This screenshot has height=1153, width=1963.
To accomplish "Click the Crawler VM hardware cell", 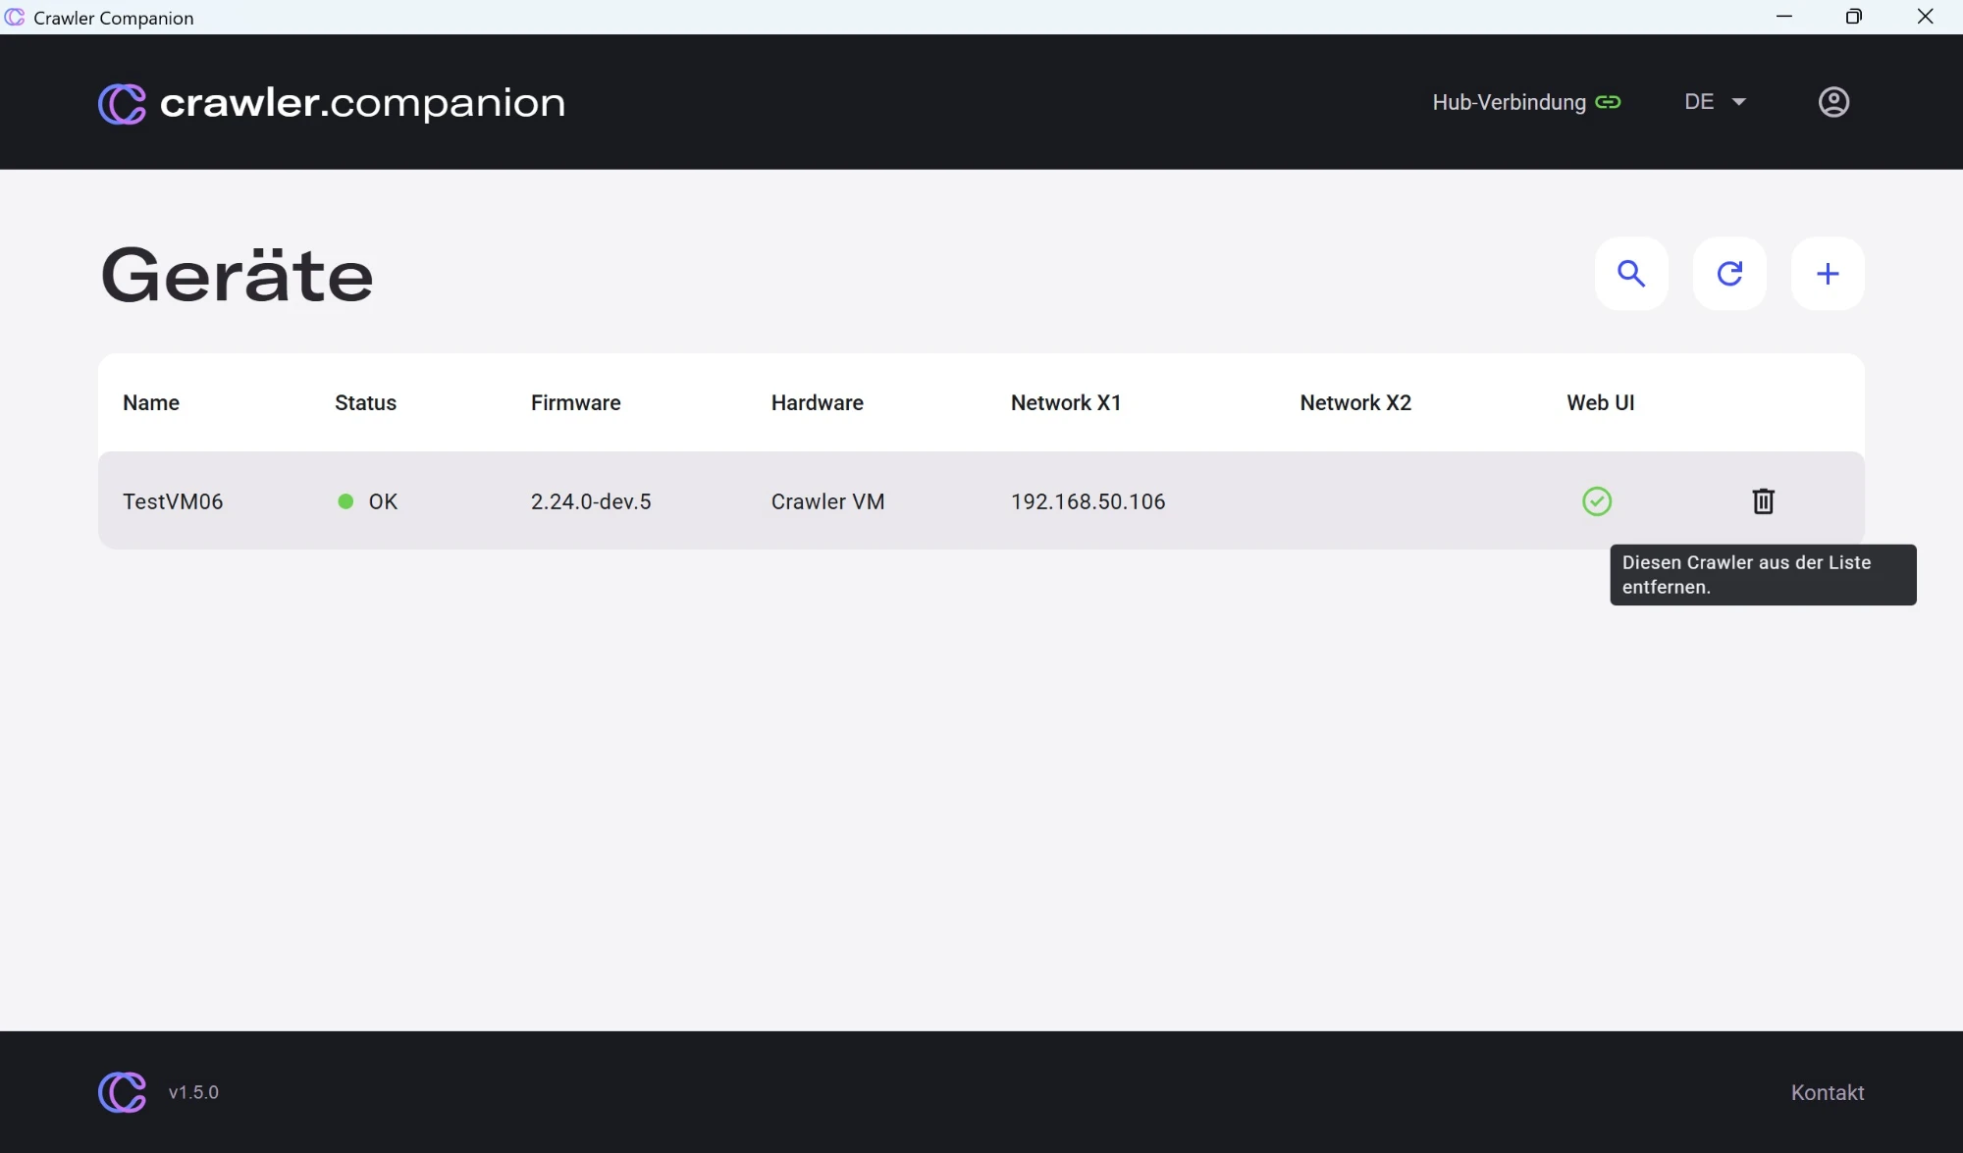I will 827,501.
